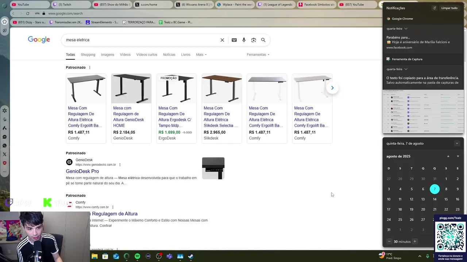Open the Mais dropdown in search tabs
The height and width of the screenshot is (262, 467).
pyautogui.click(x=201, y=55)
